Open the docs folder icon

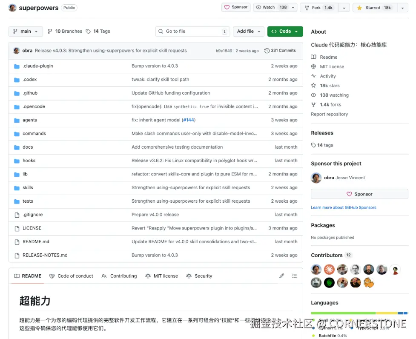[x=17, y=147]
